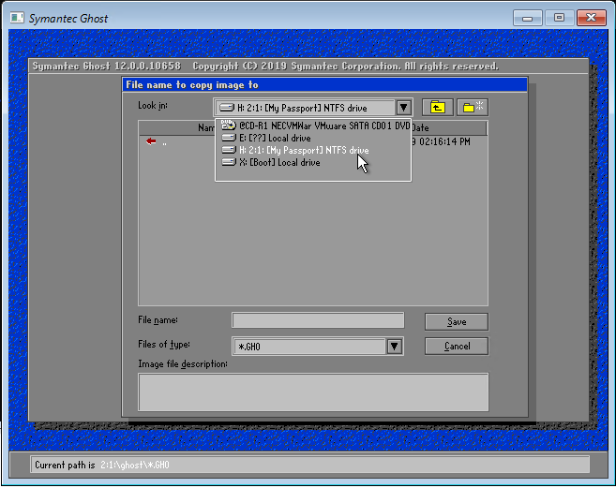Click the Current path status field
Screen dimensions: 616x488
coord(310,465)
